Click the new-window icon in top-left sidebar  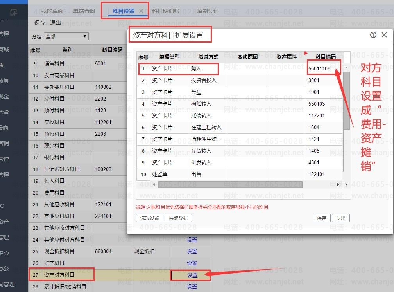coord(14,12)
